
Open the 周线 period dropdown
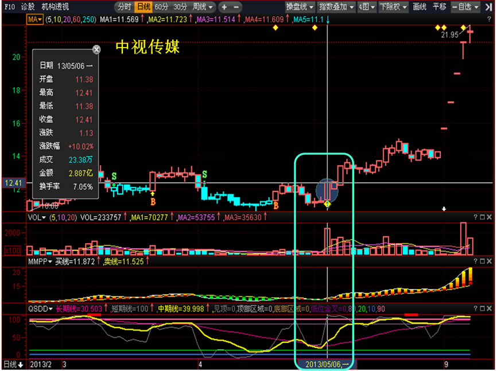coord(203,7)
